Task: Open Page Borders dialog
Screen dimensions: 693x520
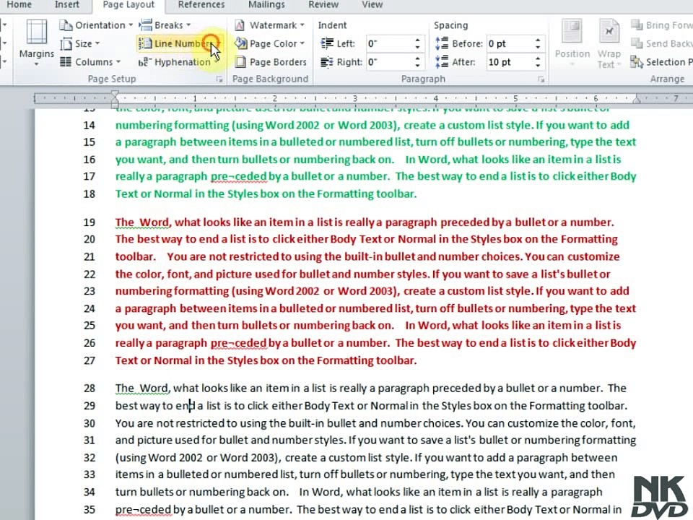Action: point(271,62)
